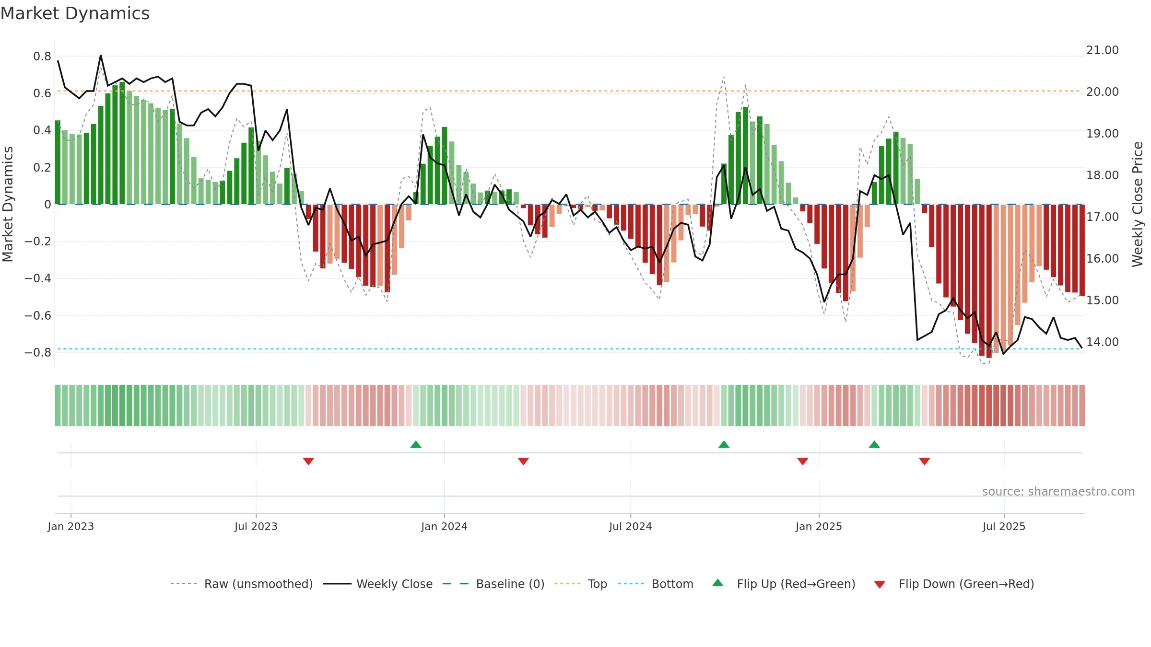Click the green flip-up triangle before Jan 2024
This screenshot has width=1151, height=647.
(x=416, y=444)
